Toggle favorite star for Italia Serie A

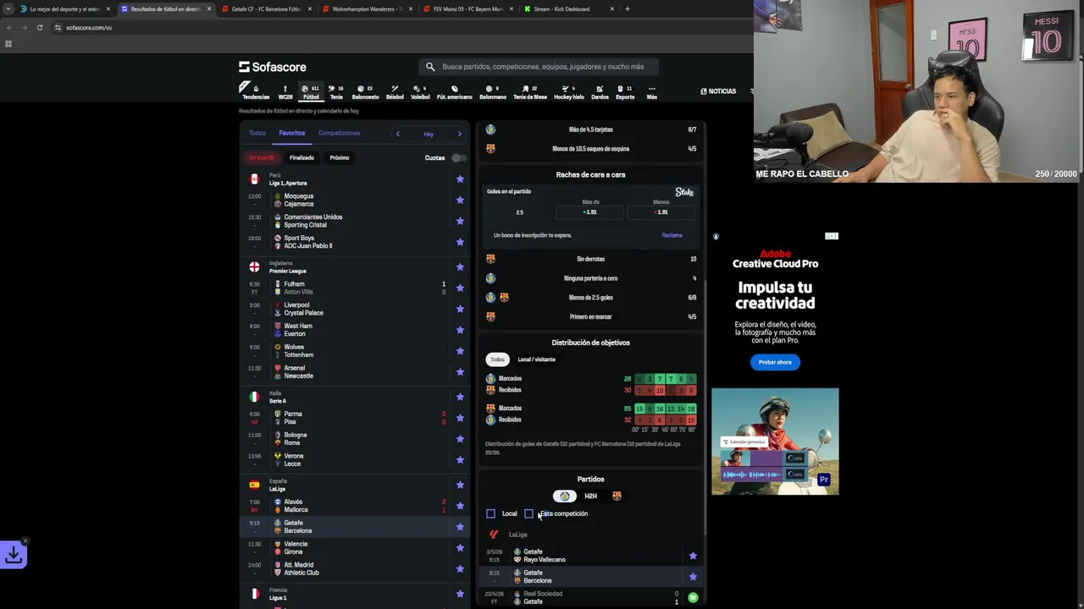pyautogui.click(x=460, y=397)
